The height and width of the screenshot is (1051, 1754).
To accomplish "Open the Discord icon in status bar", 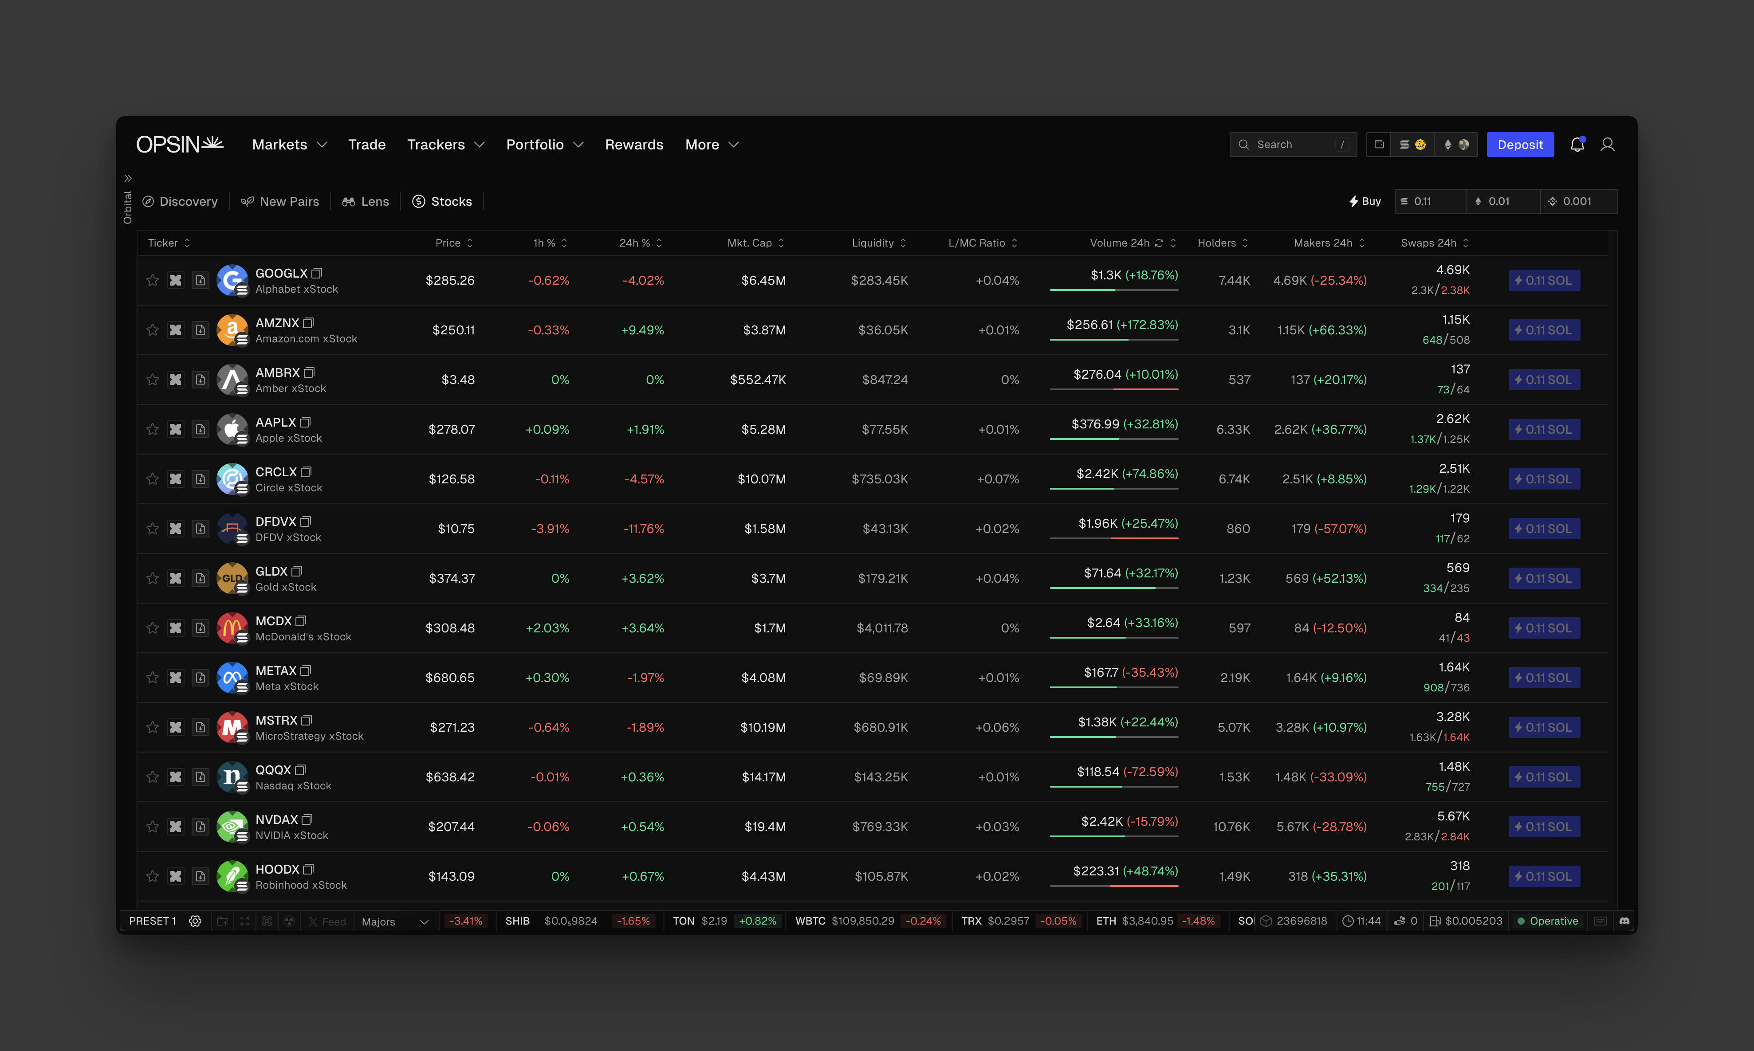I will [x=1624, y=921].
